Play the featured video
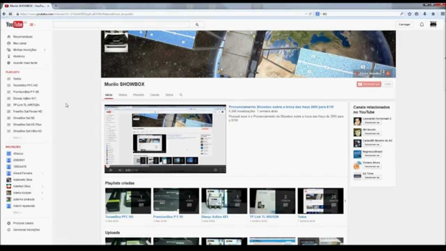The width and height of the screenshot is (446, 251). pyautogui.click(x=111, y=170)
